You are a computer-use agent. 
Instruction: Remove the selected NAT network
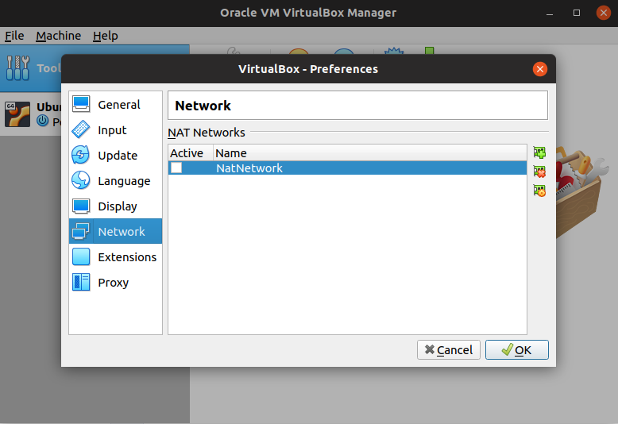point(539,172)
